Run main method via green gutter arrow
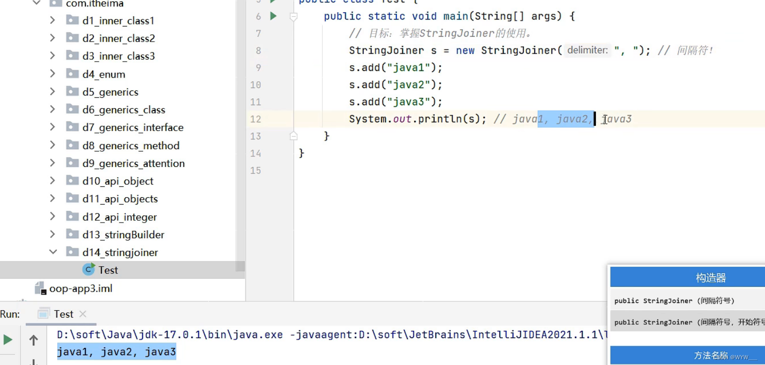Screen dimensions: 765x365 click(273, 16)
